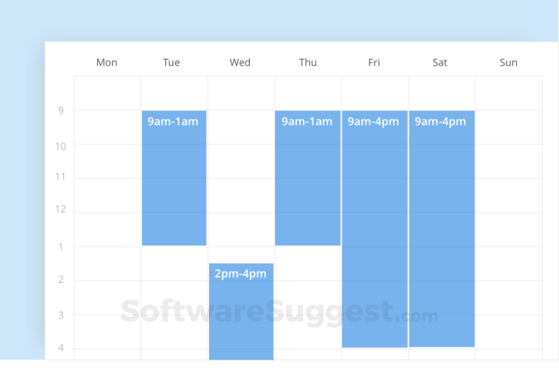Click the Thu day header

coord(308,62)
